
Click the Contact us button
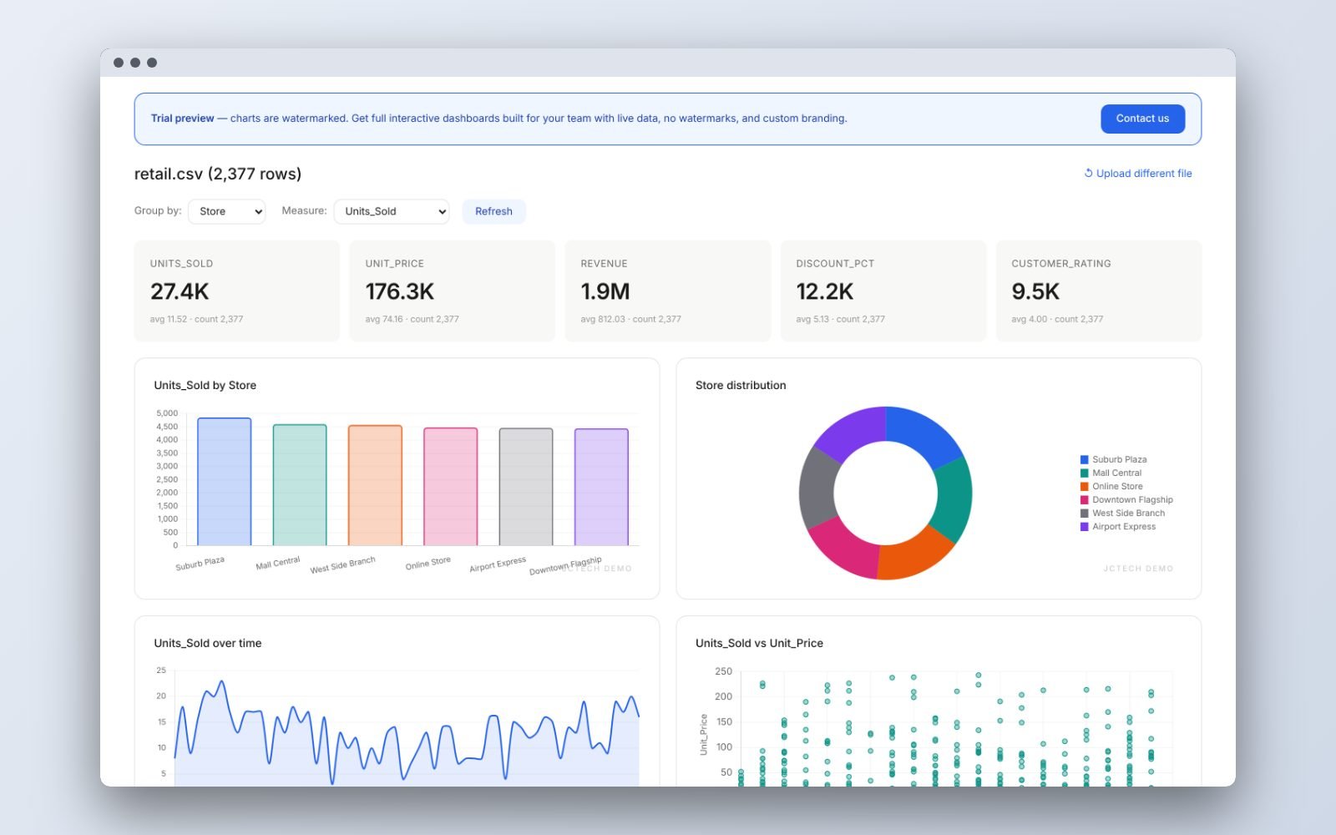(1142, 119)
